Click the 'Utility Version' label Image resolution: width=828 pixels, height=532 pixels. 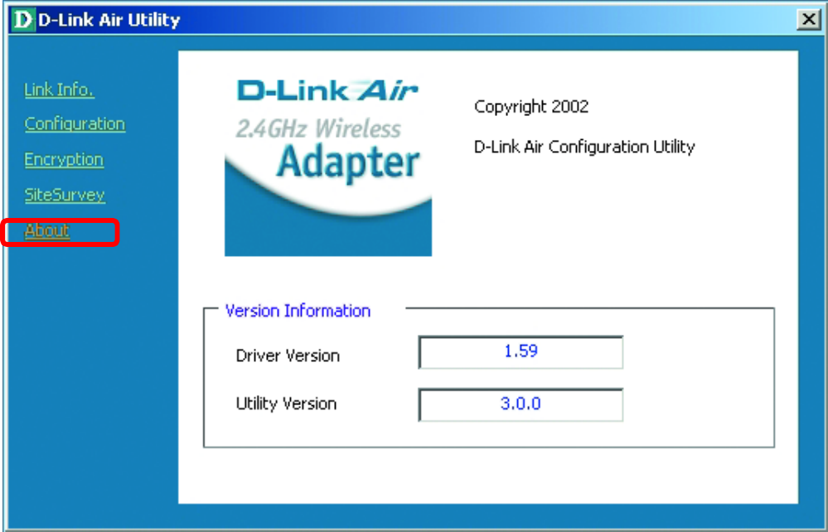(x=286, y=404)
